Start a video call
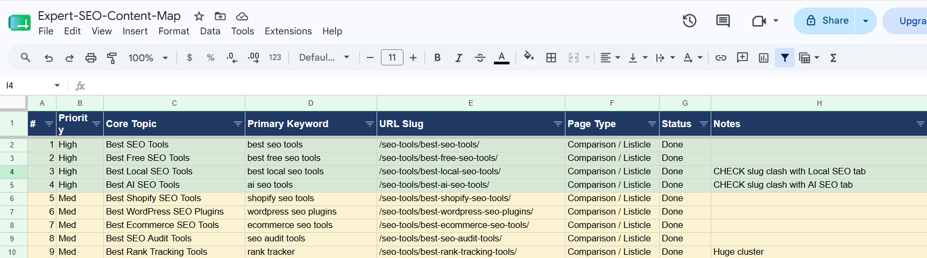927x258 pixels. click(759, 21)
